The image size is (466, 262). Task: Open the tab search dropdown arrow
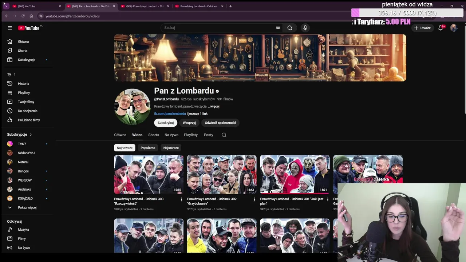point(6,6)
